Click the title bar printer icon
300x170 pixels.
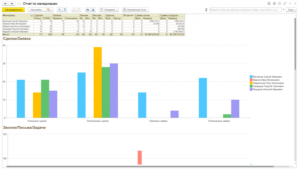pyautogui.click(x=274, y=4)
